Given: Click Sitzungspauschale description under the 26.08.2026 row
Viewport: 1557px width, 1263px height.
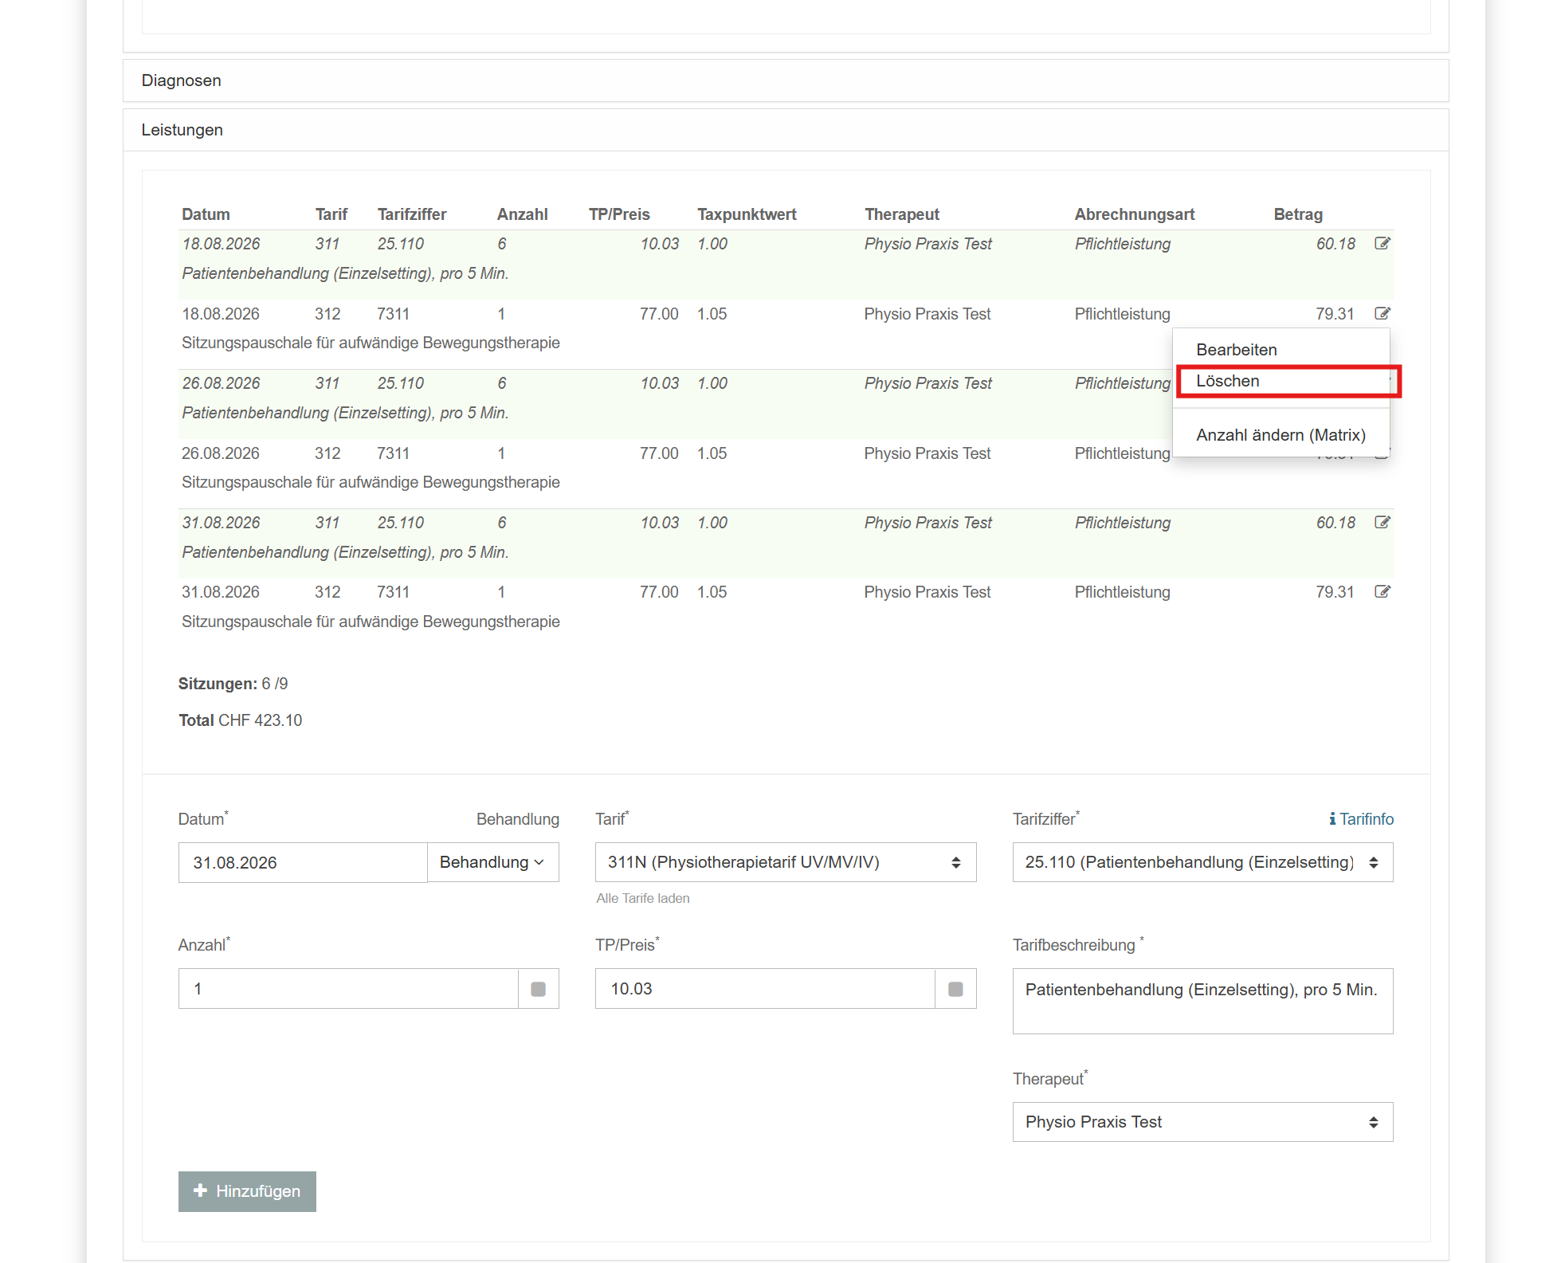Looking at the screenshot, I should [x=371, y=482].
